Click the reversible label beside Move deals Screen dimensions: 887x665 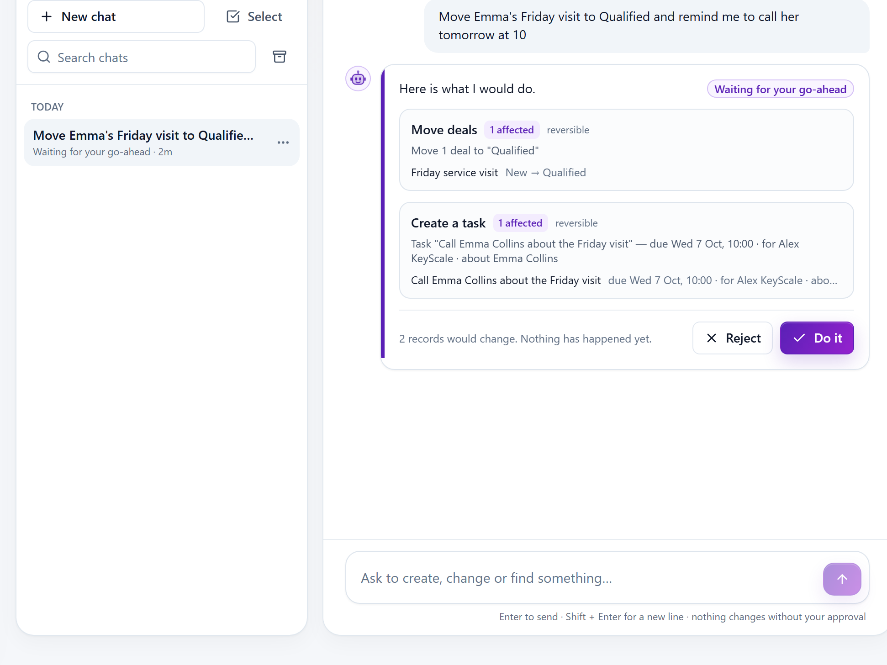(x=568, y=130)
